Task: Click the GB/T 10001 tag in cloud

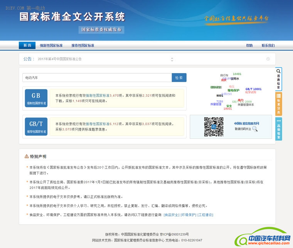Action: (253, 89)
